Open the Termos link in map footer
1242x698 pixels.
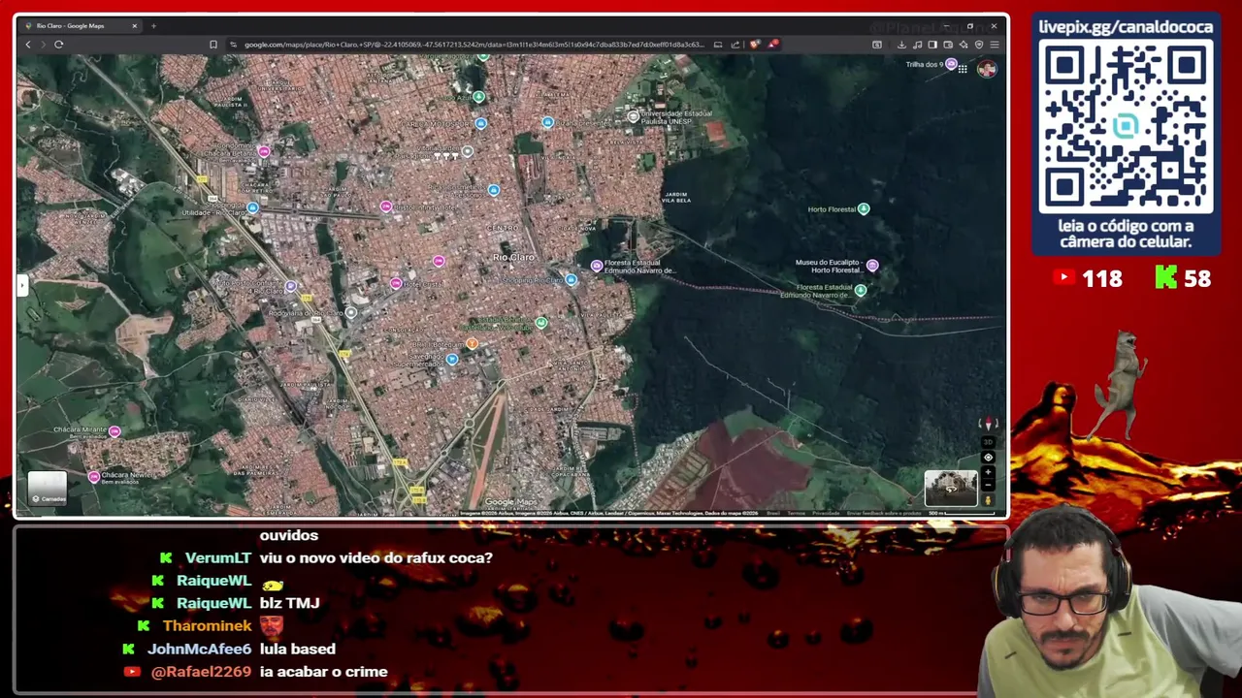pos(796,513)
